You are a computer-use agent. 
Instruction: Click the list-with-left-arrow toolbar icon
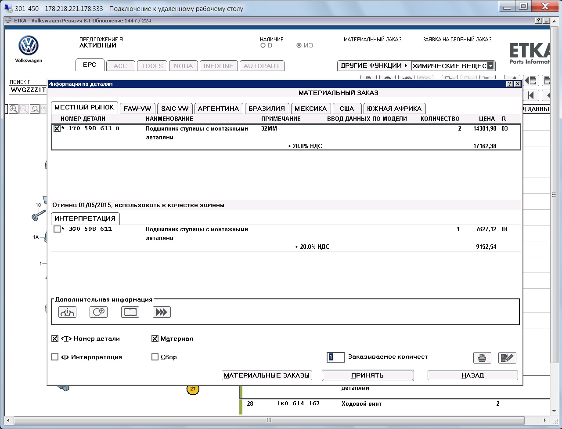coord(531,80)
